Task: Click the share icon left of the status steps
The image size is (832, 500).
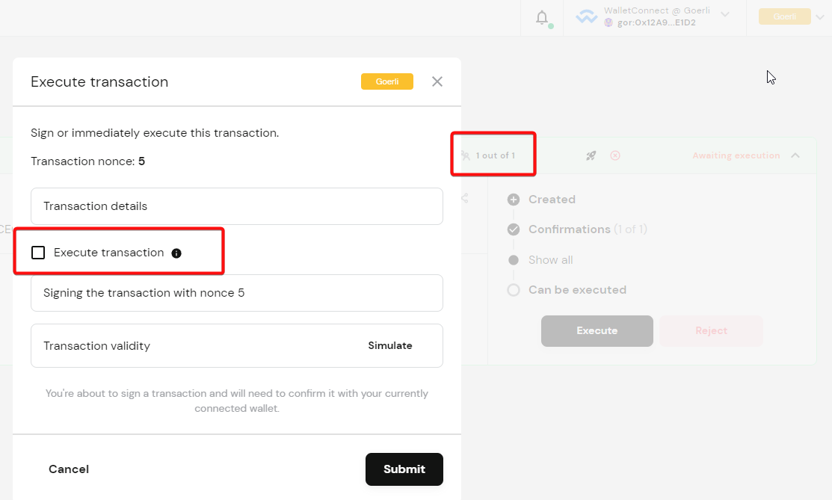Action: coord(466,198)
